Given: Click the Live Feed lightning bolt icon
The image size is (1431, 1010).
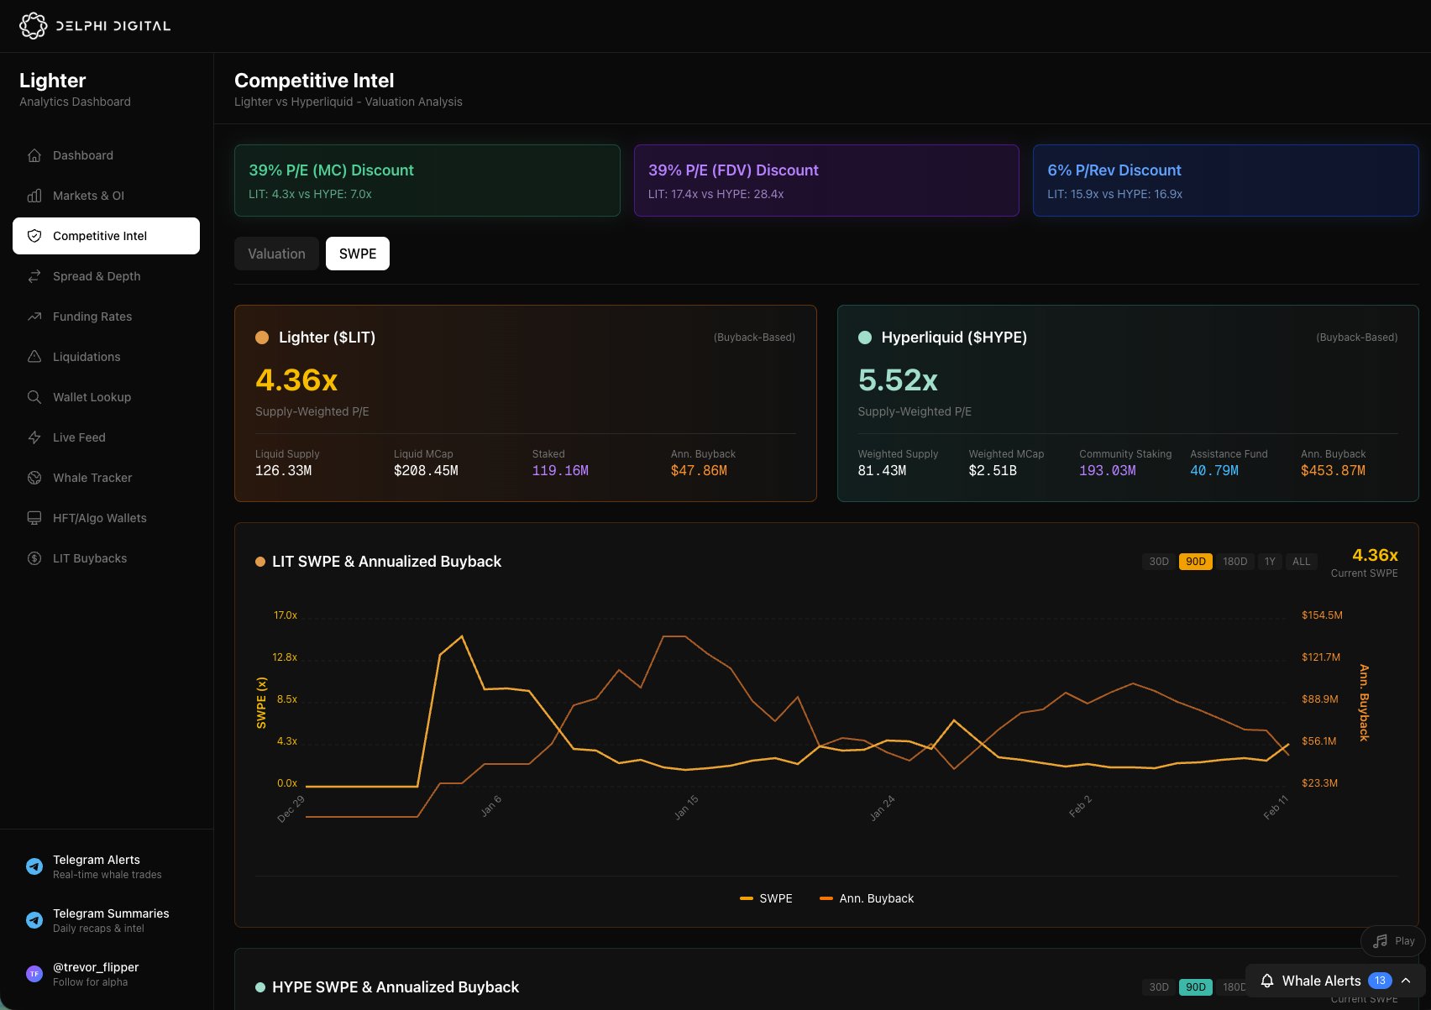Looking at the screenshot, I should click(34, 437).
